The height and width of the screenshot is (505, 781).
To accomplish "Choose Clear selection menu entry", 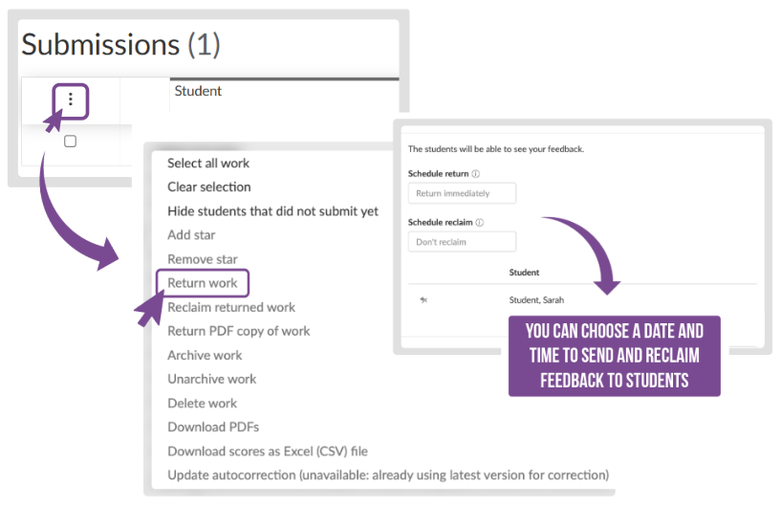I will (209, 187).
